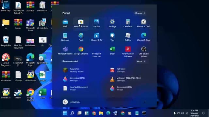Select the Steam desktop shortcut
Viewport: 209px width, 117px height.
click(18, 94)
